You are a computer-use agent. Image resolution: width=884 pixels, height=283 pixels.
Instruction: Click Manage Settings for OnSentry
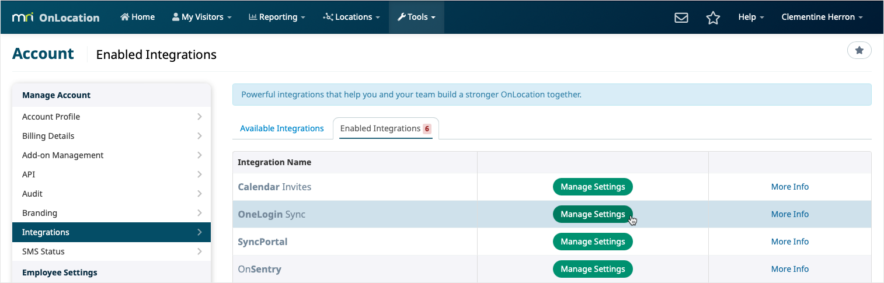[x=593, y=269]
